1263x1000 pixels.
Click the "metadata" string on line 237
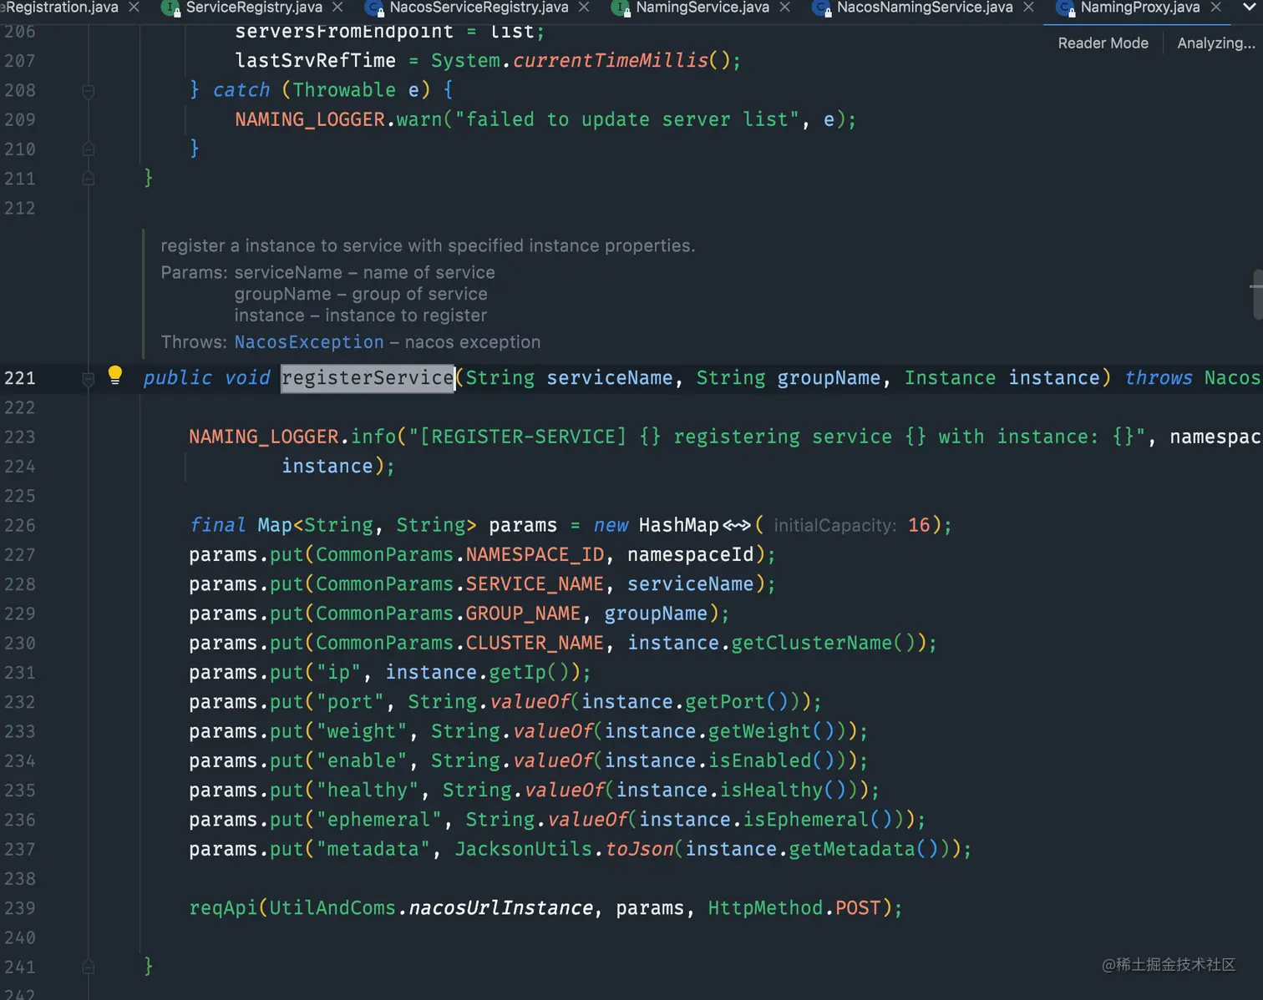[x=373, y=849]
